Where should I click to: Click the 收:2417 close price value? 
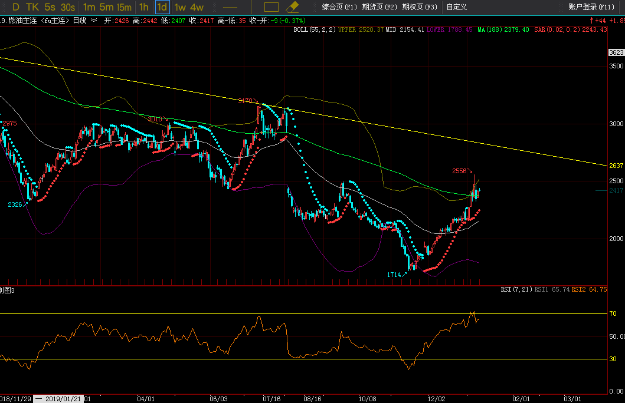point(201,21)
